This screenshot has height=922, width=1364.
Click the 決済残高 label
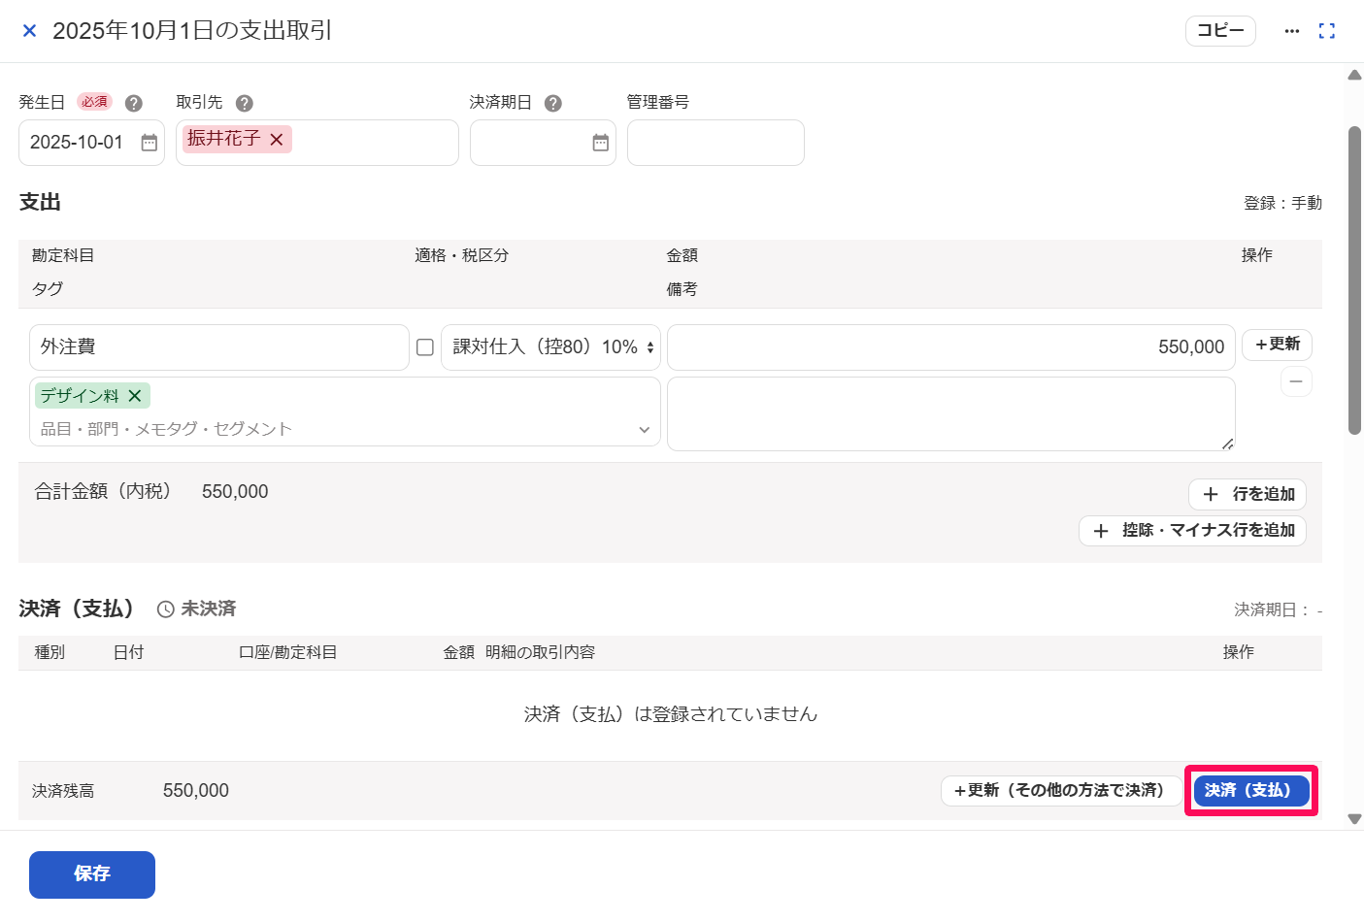pos(63,791)
